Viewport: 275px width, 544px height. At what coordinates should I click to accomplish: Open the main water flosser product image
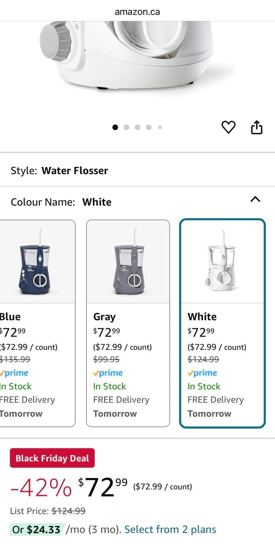(x=137, y=57)
